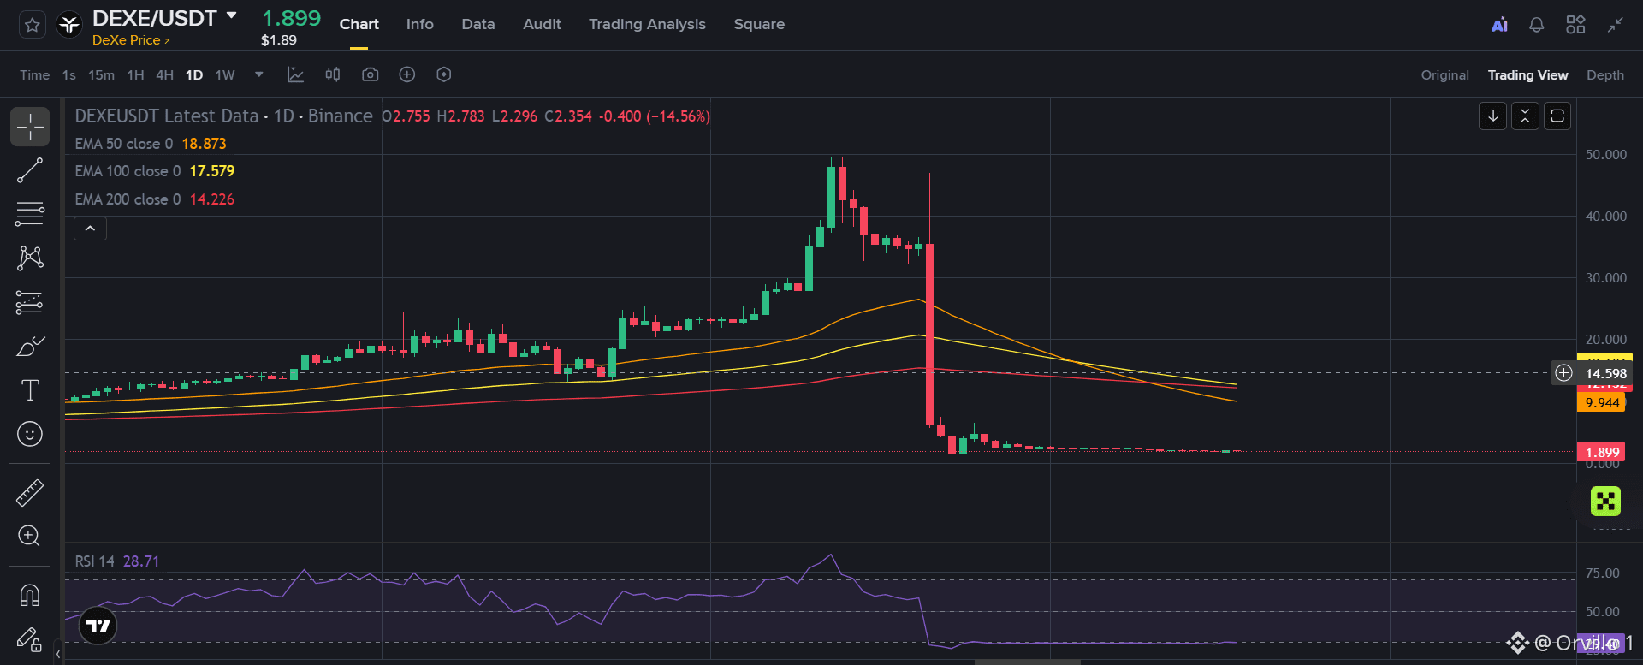The image size is (1643, 665).
Task: Open the DEXE/USDT pair selector dropdown
Action: pos(232,15)
